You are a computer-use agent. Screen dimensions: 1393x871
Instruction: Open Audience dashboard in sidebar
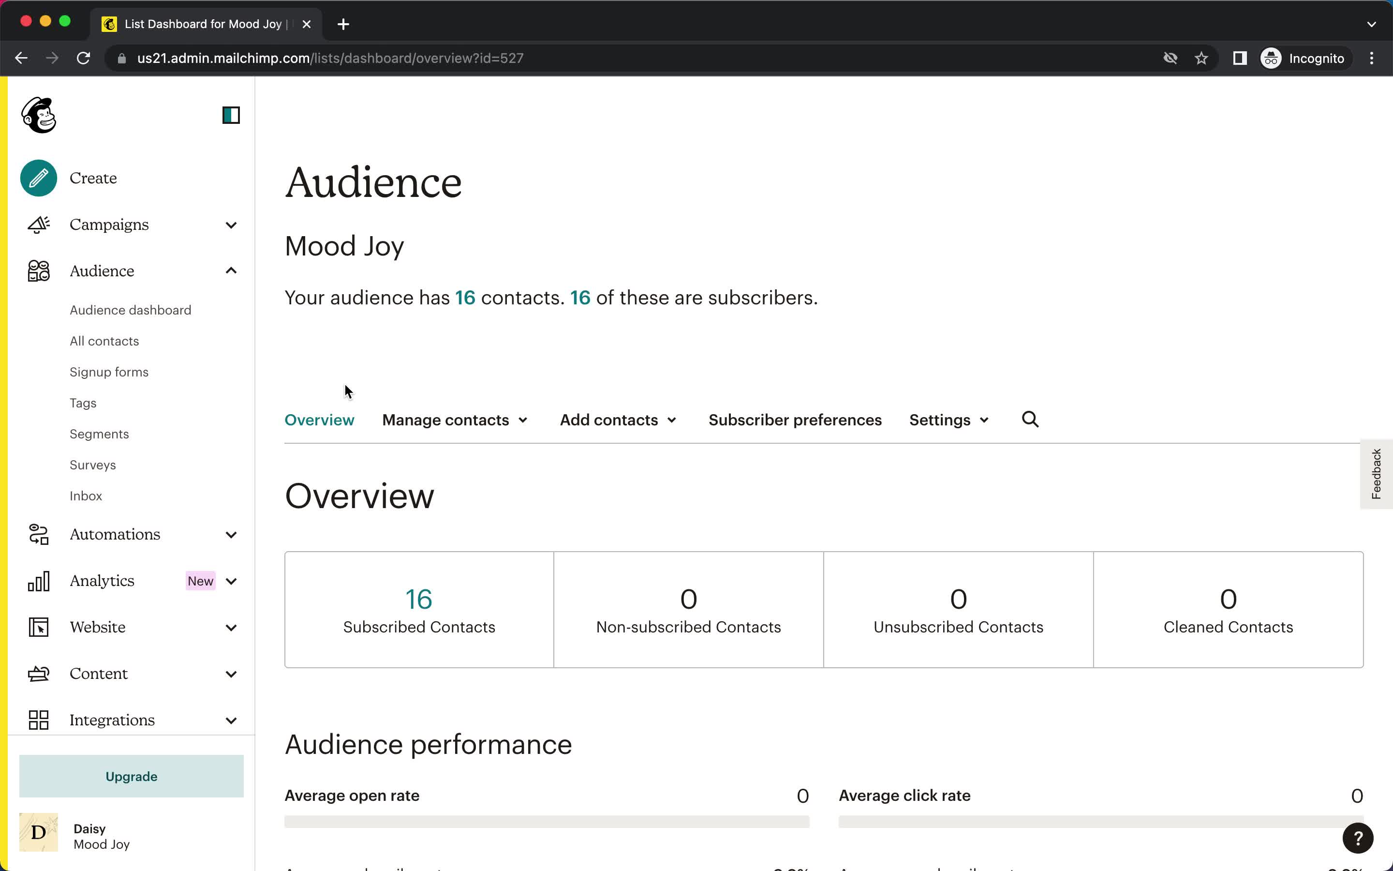pos(131,310)
